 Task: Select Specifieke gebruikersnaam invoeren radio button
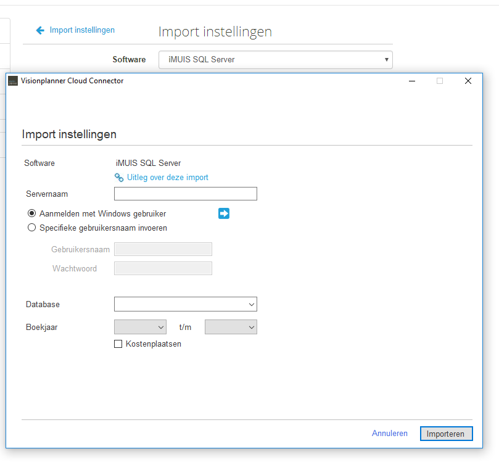[31, 228]
